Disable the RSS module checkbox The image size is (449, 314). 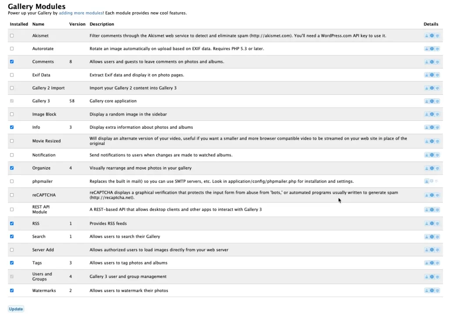[x=12, y=224]
